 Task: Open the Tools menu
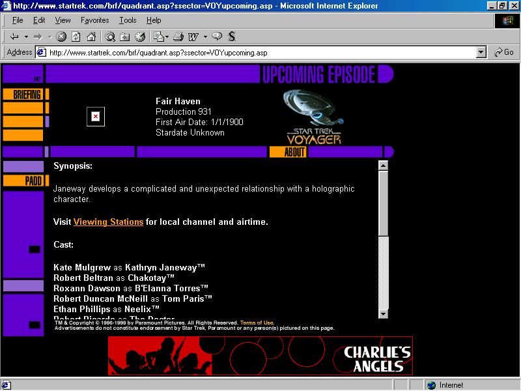tap(128, 20)
